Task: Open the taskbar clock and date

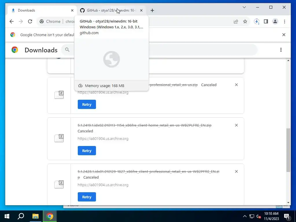Action: tap(271, 216)
